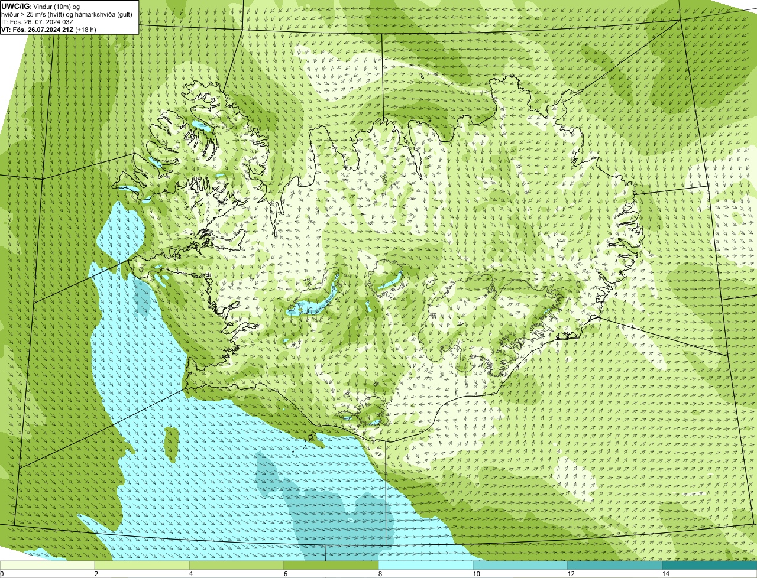This screenshot has height=578, width=757.
Task: Click the 10–12 m/s turquoise legend band
Action: 520,565
